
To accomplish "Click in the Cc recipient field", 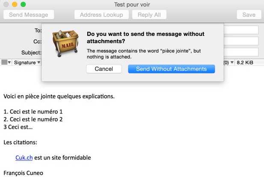I will 241,41.
